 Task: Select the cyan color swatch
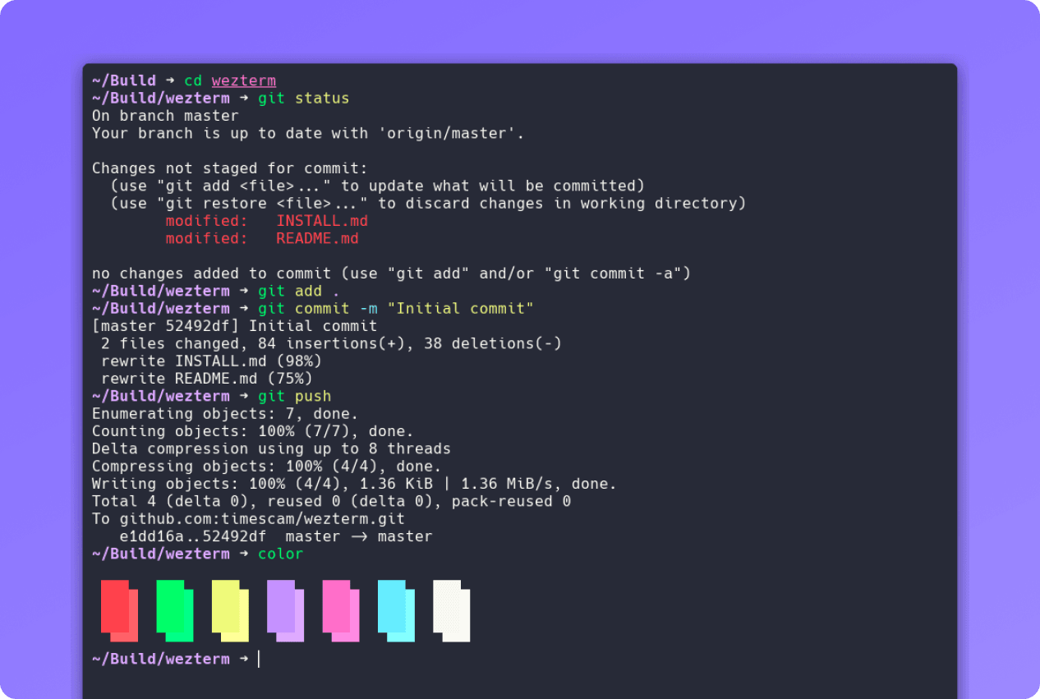(394, 610)
